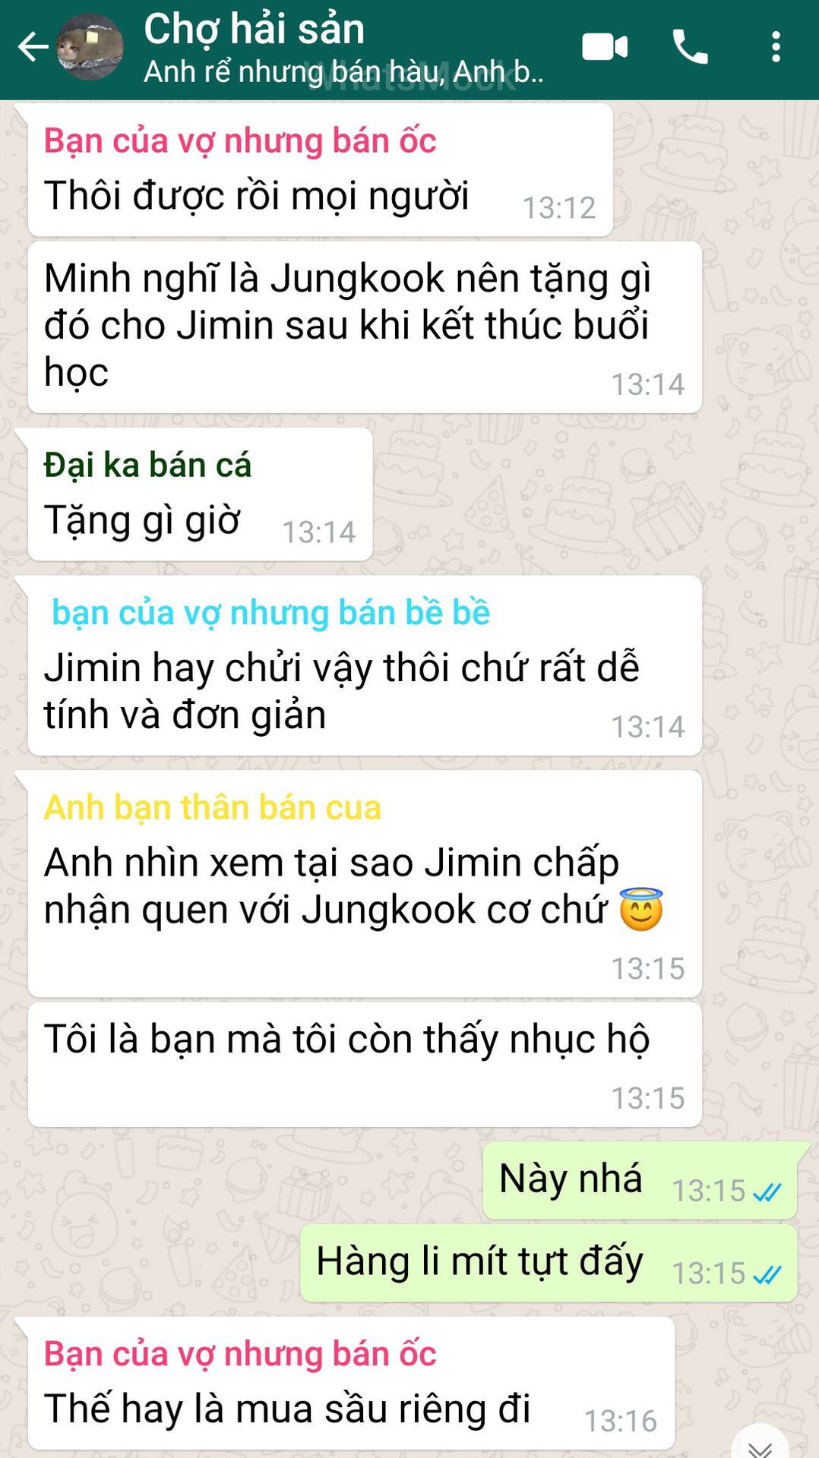Tap sender name Anh bạn thân bán cua
The width and height of the screenshot is (819, 1458).
(213, 807)
